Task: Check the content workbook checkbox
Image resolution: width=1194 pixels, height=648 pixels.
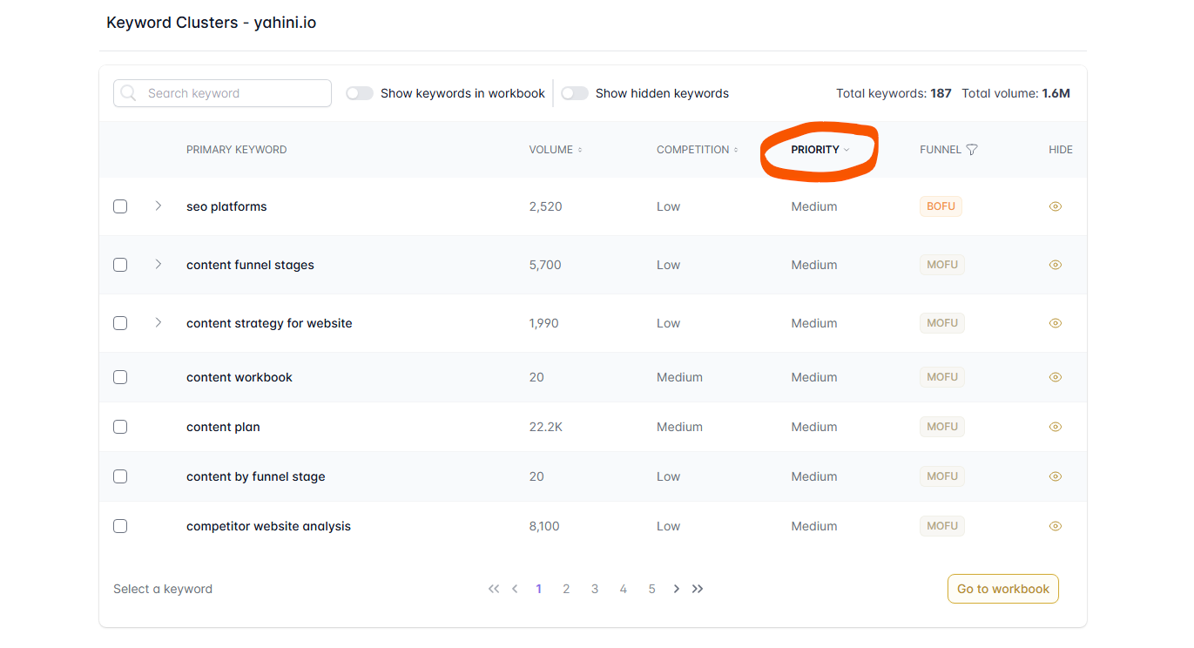Action: (x=120, y=377)
